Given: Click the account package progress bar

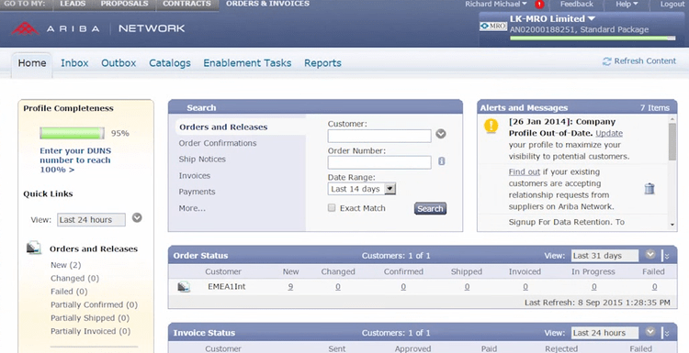Looking at the screenshot, I should click(x=593, y=39).
